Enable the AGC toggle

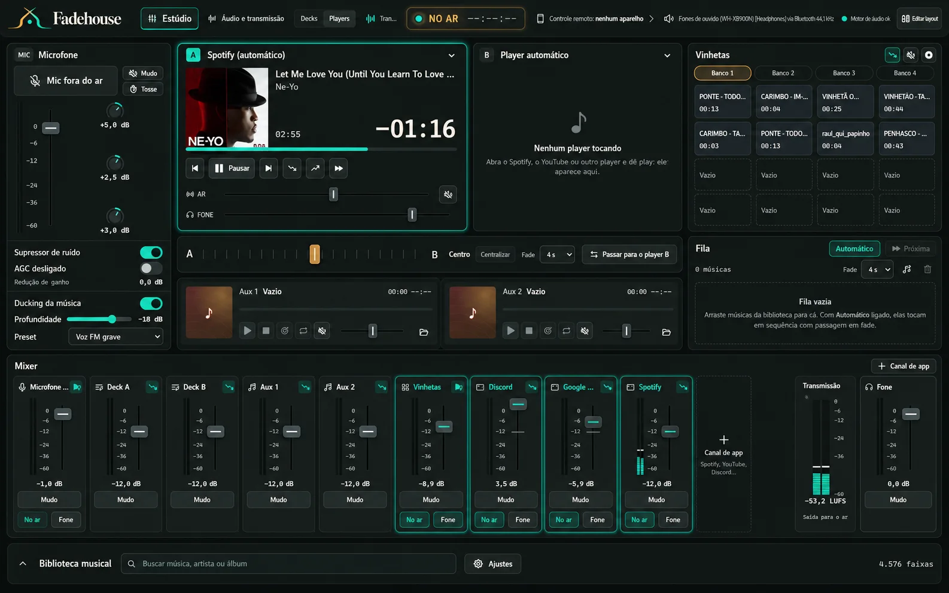point(151,268)
